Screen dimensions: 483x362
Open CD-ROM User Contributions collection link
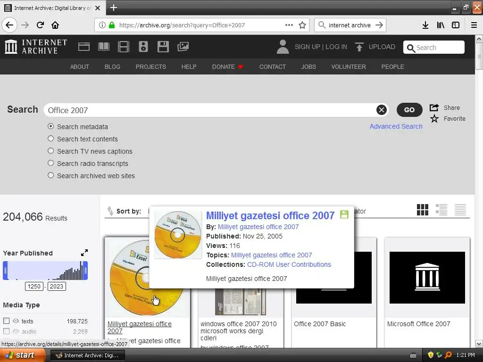click(x=289, y=264)
